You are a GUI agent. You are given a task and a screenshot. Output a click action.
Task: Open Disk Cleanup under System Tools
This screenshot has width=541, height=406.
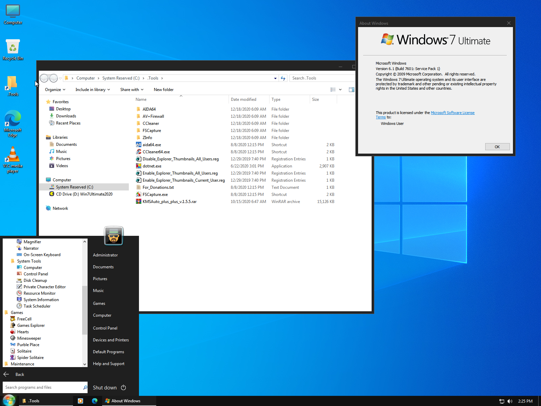35,280
